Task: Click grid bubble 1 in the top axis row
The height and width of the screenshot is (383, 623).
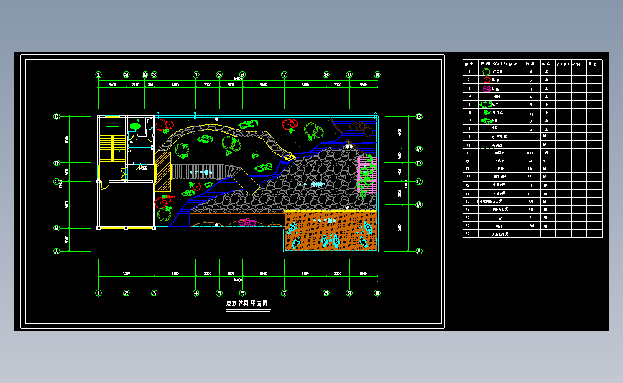Action: [x=98, y=75]
